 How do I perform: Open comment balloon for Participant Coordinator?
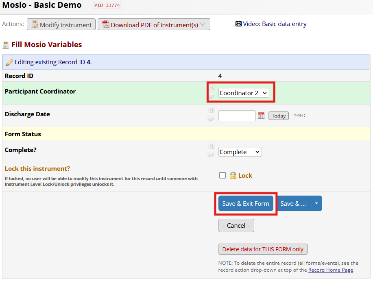211,96
